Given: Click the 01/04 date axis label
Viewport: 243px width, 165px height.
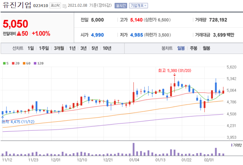Looking at the screenshot, I should [134, 160].
